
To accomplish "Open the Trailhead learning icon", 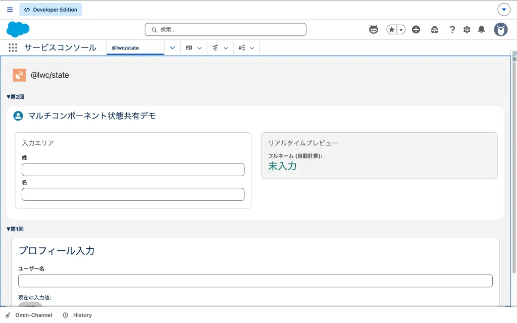I will coord(435,30).
